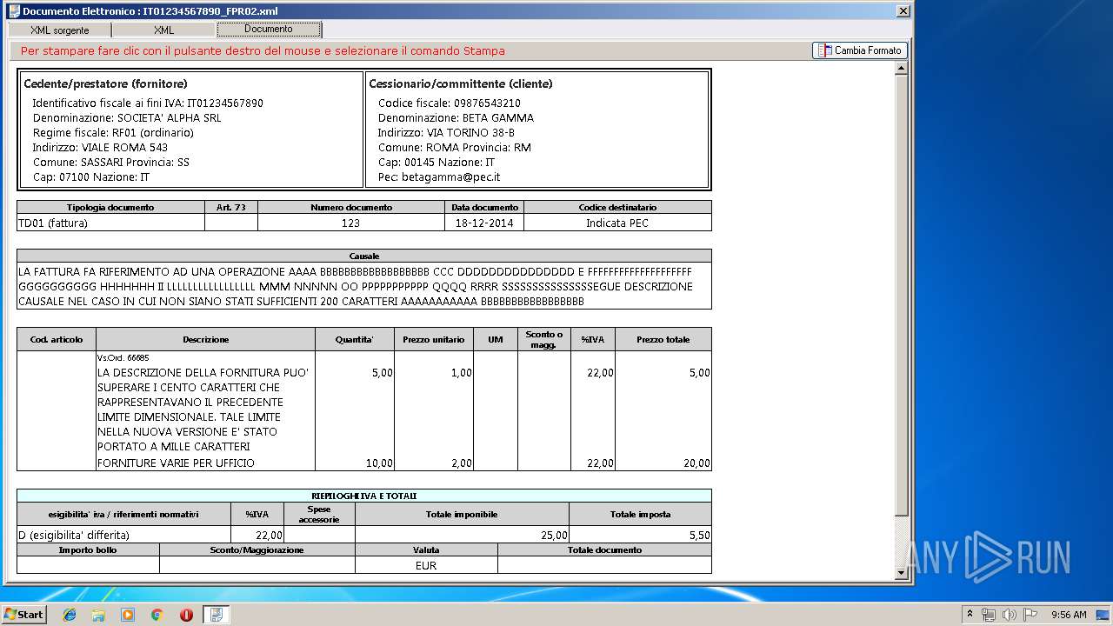Open Windows Explorer folder icon in taskbar

98,615
